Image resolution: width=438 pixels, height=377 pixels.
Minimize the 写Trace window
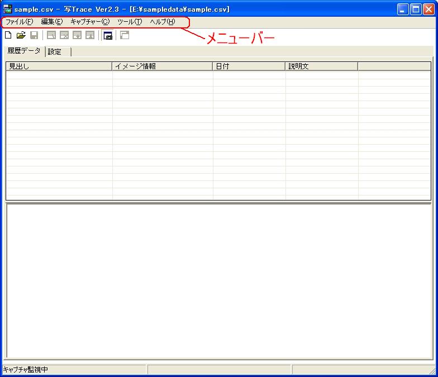[402, 9]
